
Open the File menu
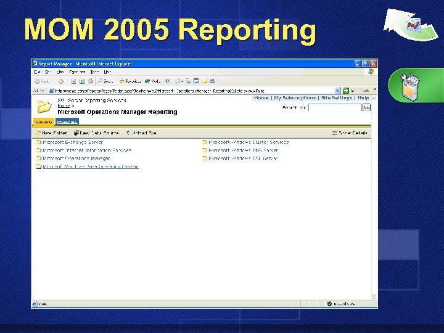point(37,72)
